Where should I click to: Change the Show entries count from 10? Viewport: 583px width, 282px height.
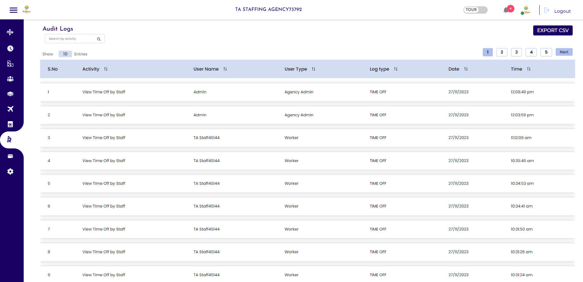click(65, 54)
